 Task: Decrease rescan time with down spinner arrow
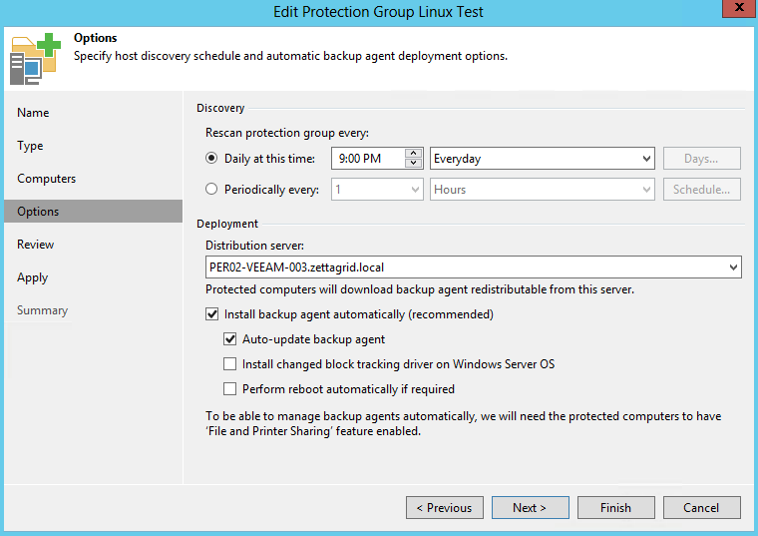pos(413,163)
